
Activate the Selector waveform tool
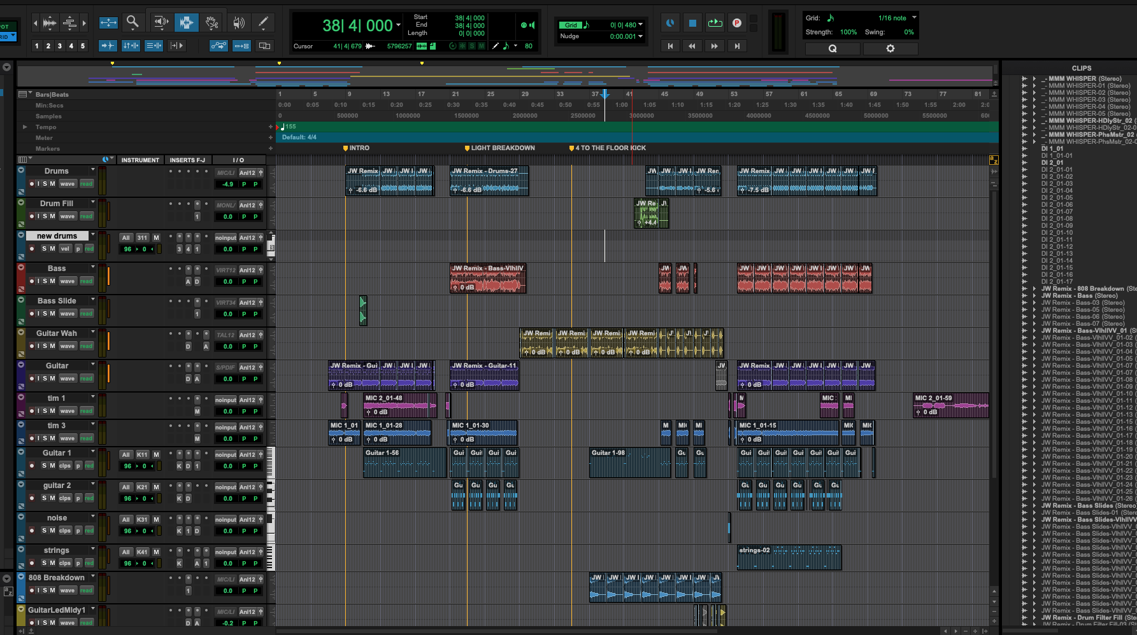[x=186, y=22]
